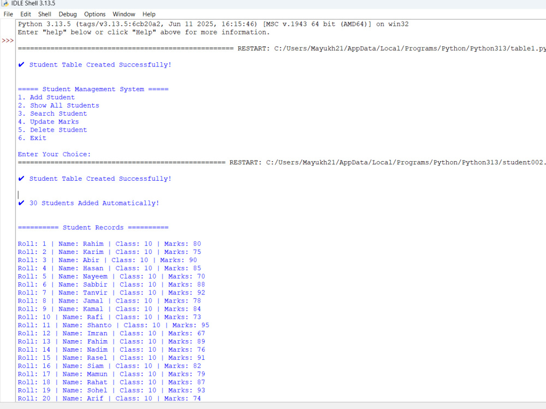
Task: Click the Roll: 4 Hasan record
Action: click(x=109, y=268)
